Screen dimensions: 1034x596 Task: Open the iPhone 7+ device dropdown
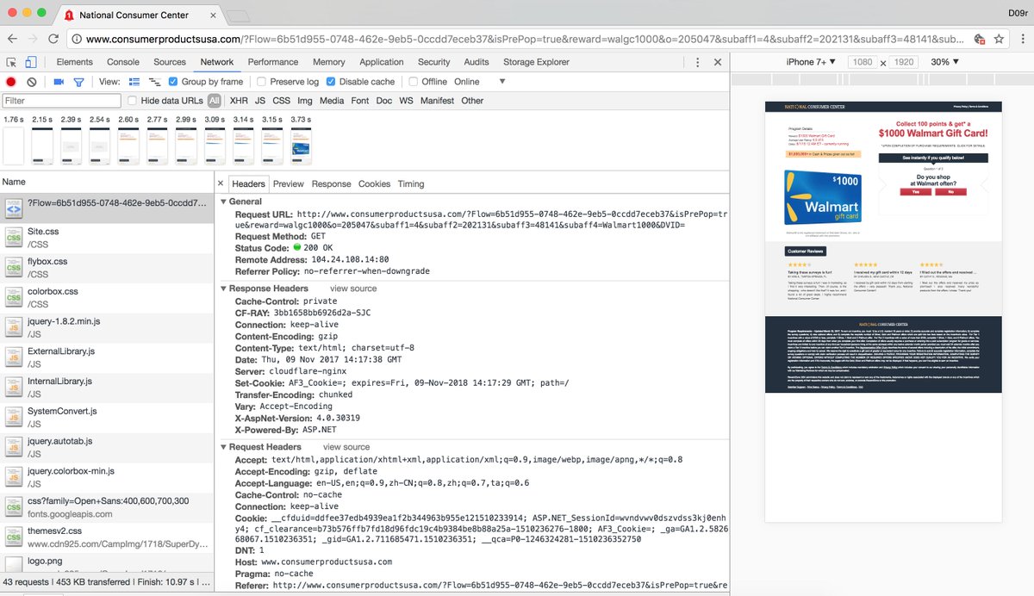click(x=811, y=62)
